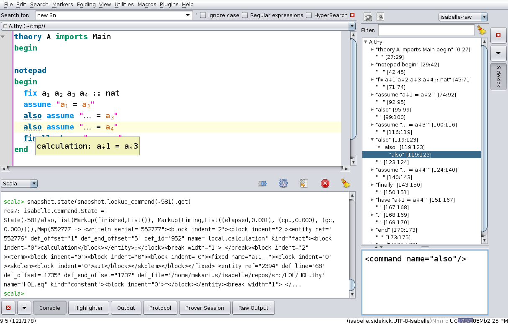Image resolution: width=508 pixels, height=324 pixels.
Task: Click the "." [168:169] tree row
Action: [x=392, y=215]
